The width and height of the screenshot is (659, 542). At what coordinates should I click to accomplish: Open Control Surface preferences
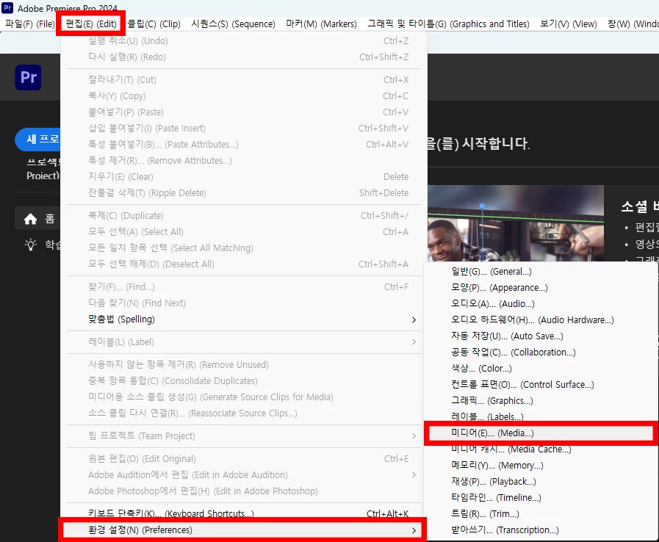[x=540, y=384]
